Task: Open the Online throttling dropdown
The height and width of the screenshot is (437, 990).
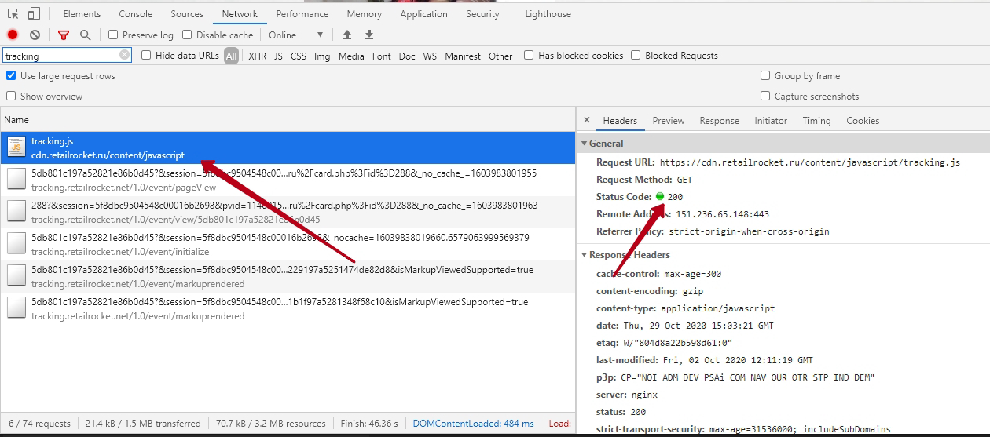Action: click(x=295, y=35)
